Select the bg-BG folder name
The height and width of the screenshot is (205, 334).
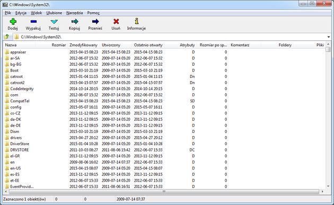(16, 64)
